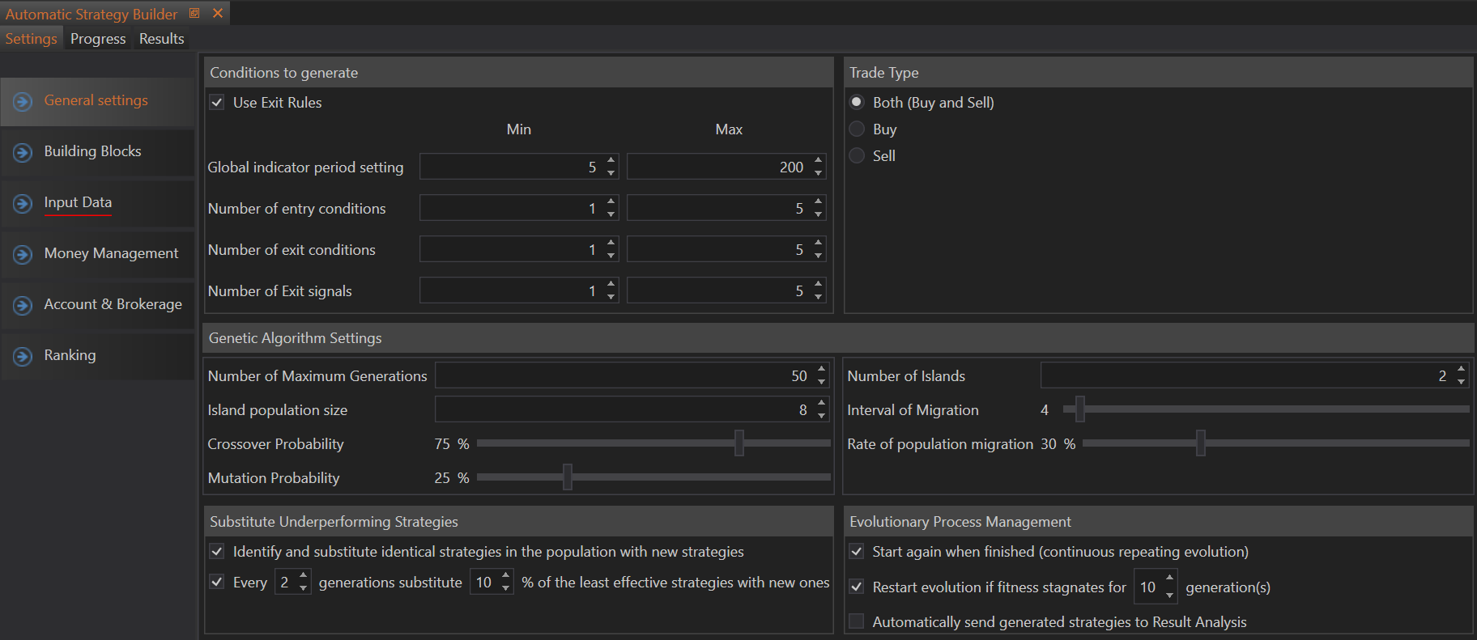Click the arrow icon beside Building Blocks
1477x640 pixels.
tap(23, 152)
